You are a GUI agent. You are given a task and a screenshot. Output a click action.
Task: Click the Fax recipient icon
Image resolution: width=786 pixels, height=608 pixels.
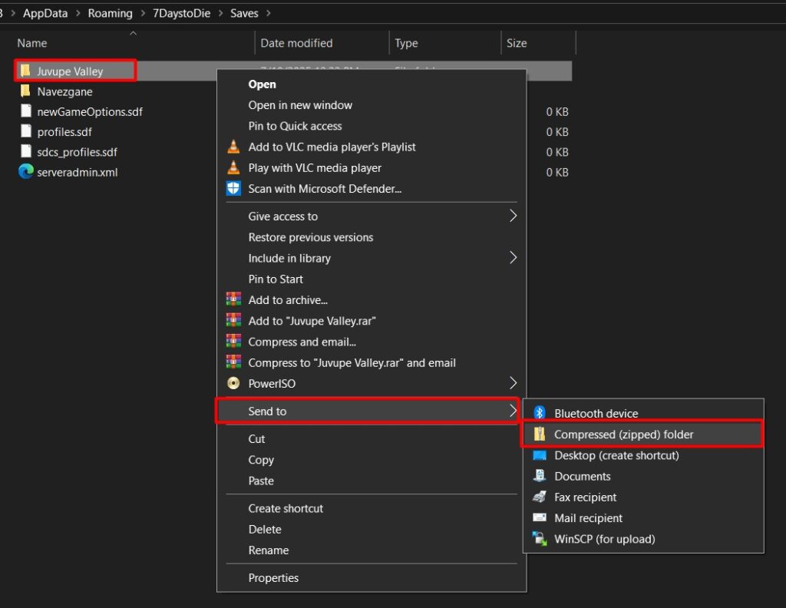pyautogui.click(x=540, y=497)
